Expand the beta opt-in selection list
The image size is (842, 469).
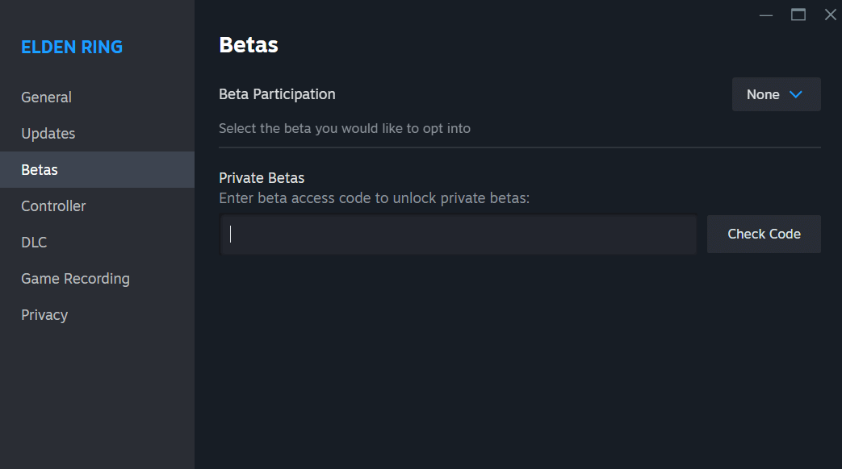click(x=776, y=94)
